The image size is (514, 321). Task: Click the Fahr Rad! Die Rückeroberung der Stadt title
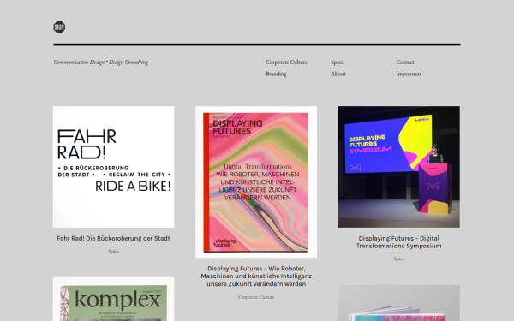pos(113,239)
